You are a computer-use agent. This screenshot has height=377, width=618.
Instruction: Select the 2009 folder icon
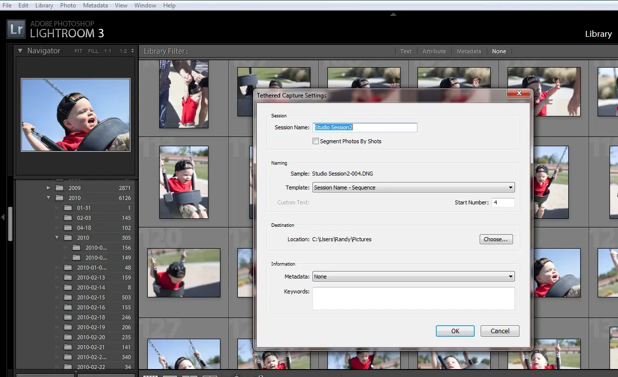pos(60,188)
